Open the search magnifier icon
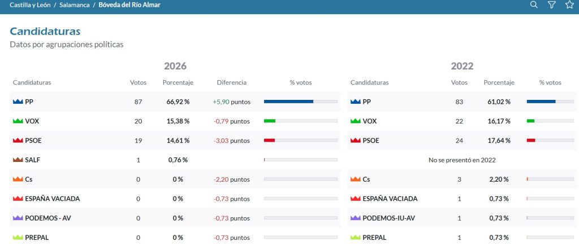Viewport: 579px width, 246px height. tap(534, 5)
